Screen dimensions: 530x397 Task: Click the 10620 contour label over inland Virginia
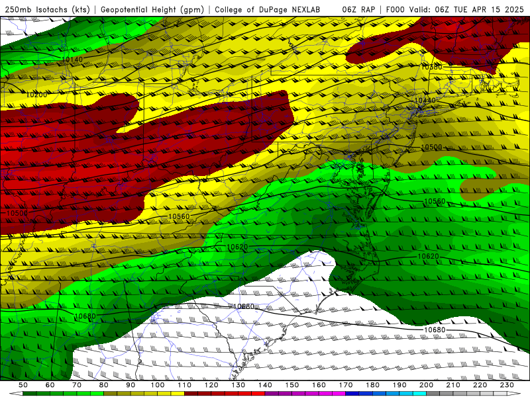click(237, 247)
